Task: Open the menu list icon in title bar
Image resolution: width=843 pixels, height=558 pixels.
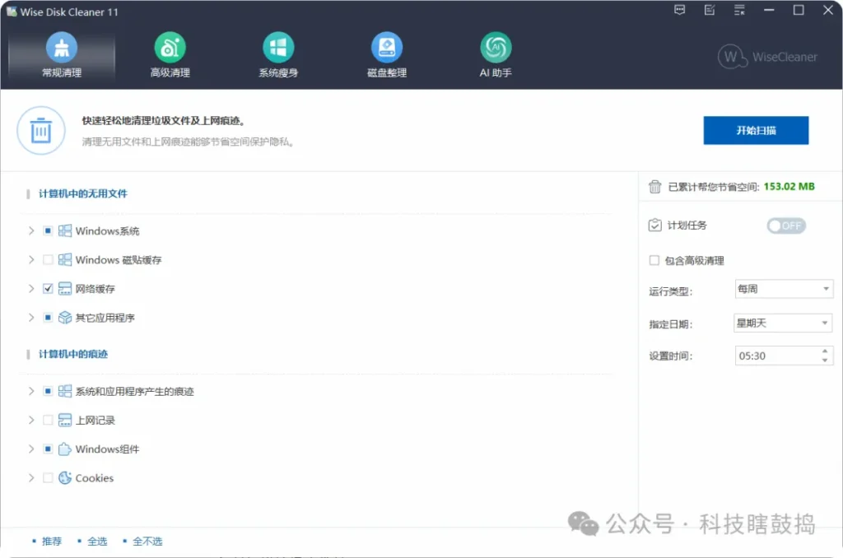Action: pyautogui.click(x=739, y=10)
